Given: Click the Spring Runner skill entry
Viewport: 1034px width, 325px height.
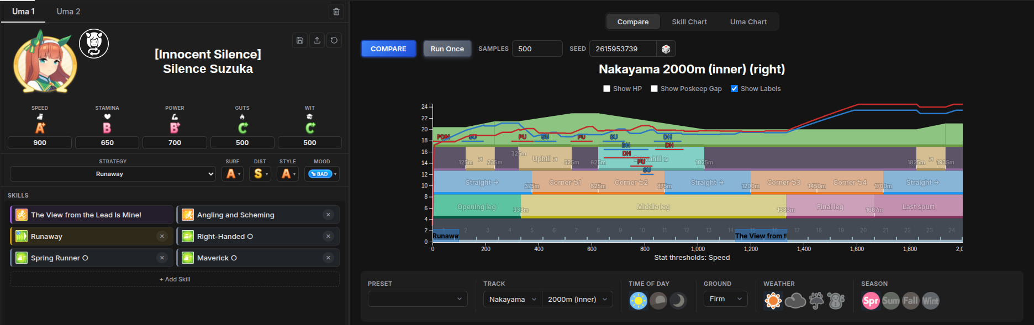Looking at the screenshot, I should point(91,258).
